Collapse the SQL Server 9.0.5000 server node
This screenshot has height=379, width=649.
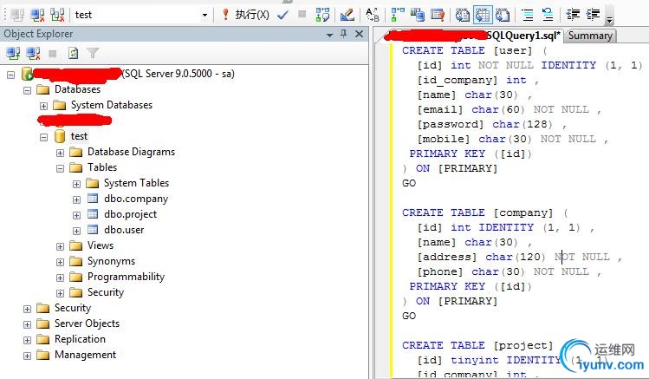tap(10, 75)
